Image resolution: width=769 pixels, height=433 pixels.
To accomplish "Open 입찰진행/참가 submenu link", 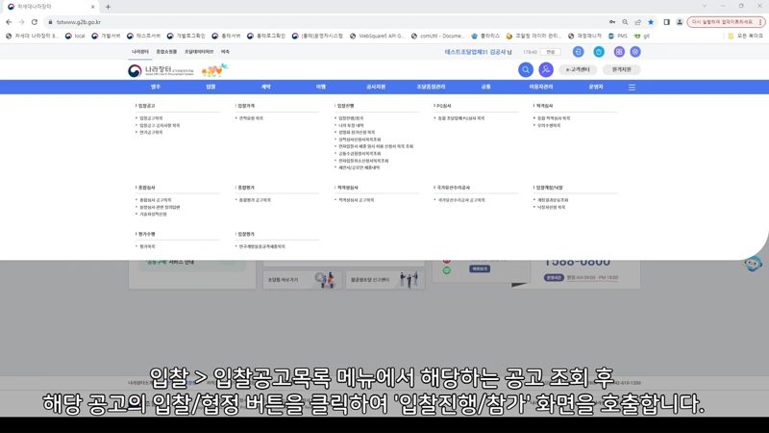I will [x=351, y=118].
